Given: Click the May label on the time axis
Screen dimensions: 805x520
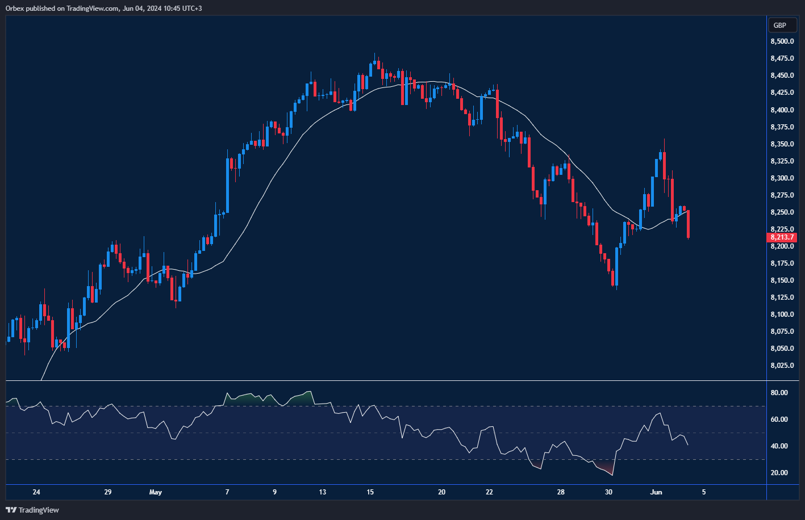Looking at the screenshot, I should pyautogui.click(x=155, y=492).
